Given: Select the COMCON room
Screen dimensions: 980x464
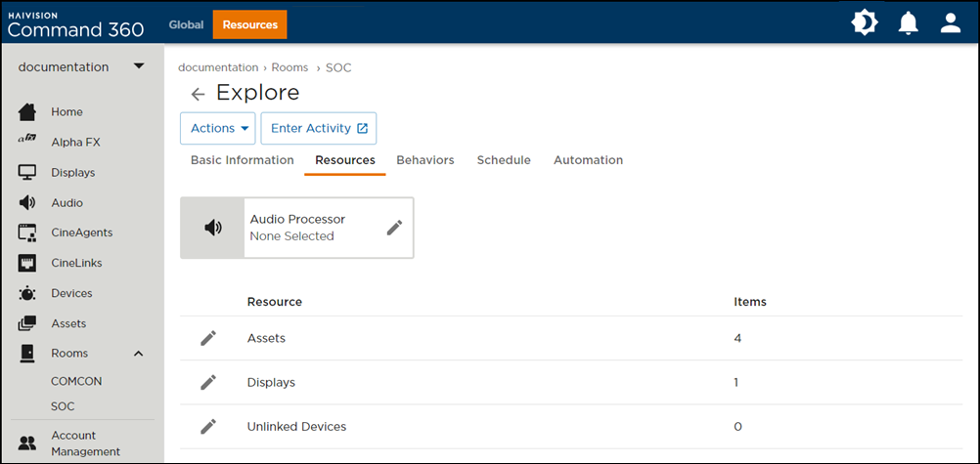Looking at the screenshot, I should pos(76,381).
